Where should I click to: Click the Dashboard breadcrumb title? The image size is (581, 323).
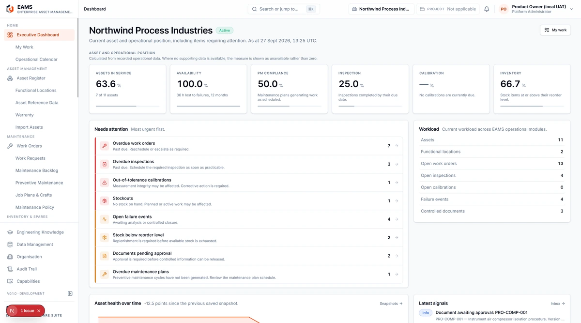(x=94, y=9)
